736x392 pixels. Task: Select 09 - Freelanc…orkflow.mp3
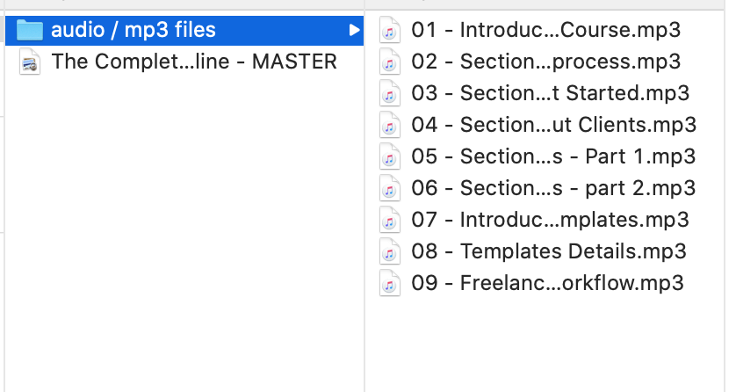(547, 284)
